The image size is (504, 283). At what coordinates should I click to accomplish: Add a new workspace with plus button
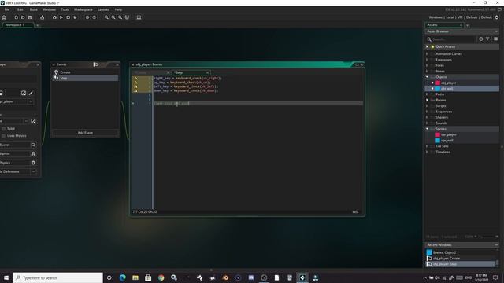[38, 25]
